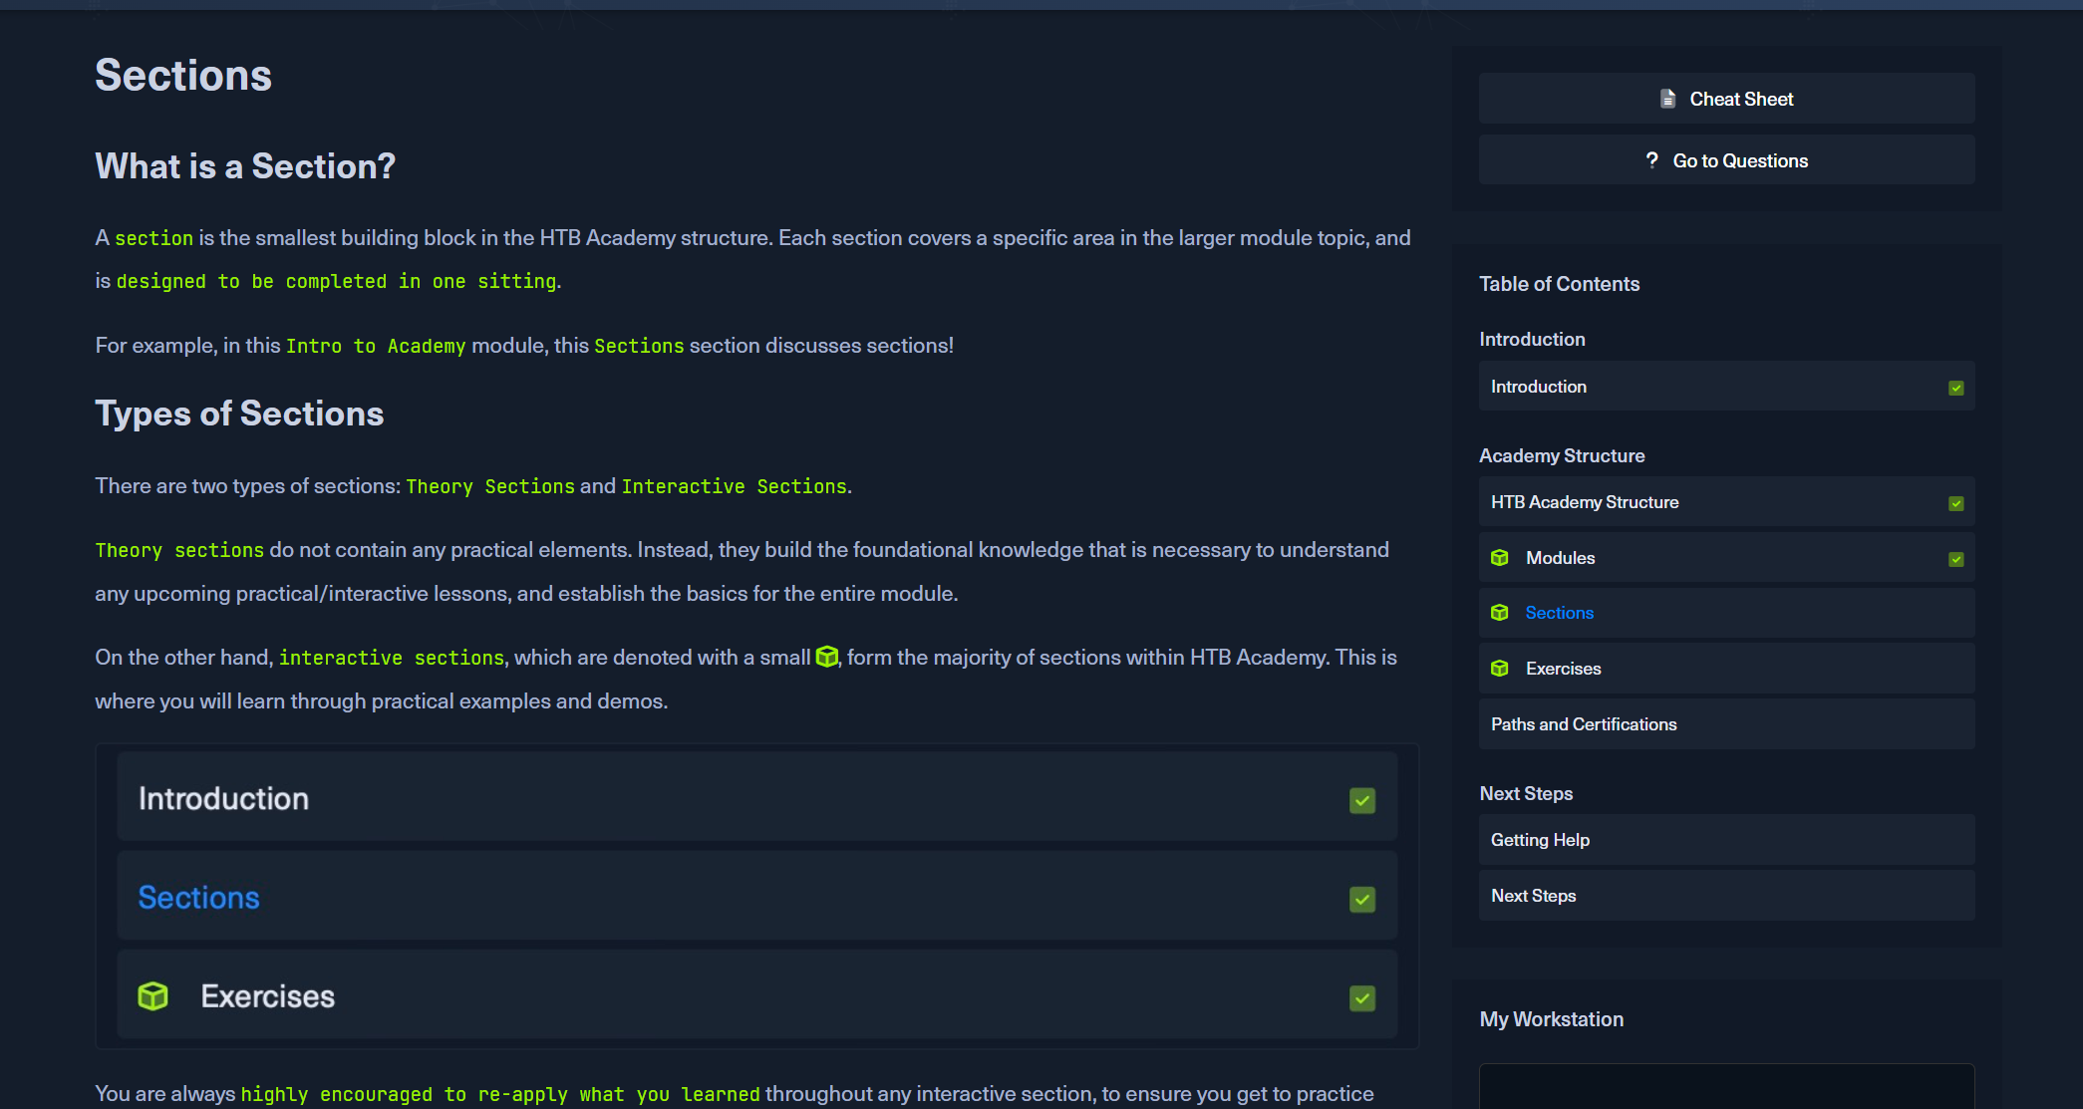Click the green checkmark on HTB Academy Structure
The image size is (2083, 1109).
click(x=1955, y=503)
